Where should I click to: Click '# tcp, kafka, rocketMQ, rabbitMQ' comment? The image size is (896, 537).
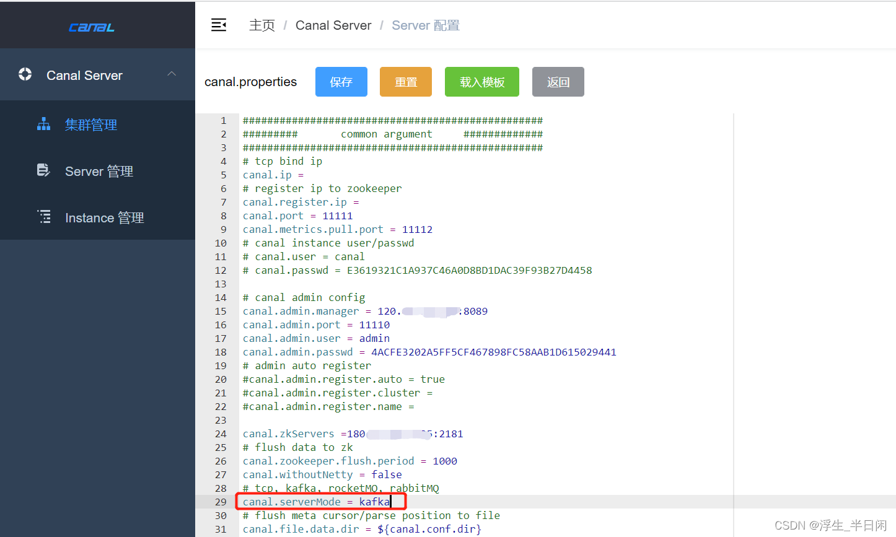(x=341, y=488)
